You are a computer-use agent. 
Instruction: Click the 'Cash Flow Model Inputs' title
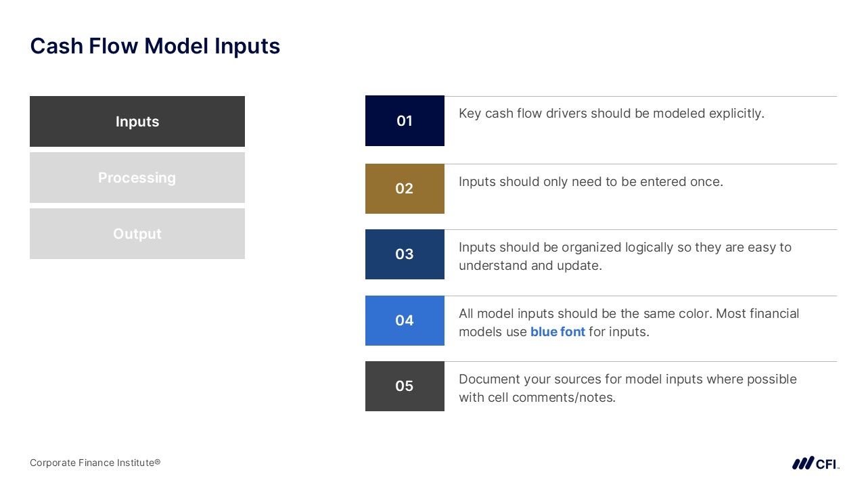155,46
